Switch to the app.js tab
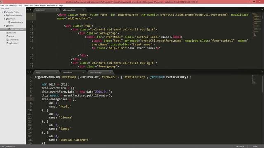 [46, 72]
